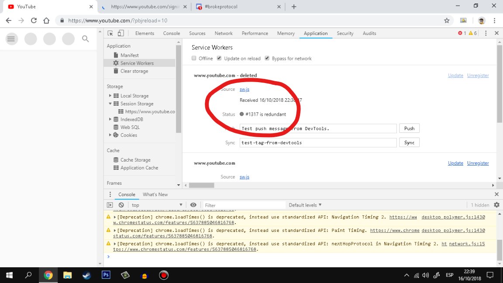Viewport: 503px width, 283px height.
Task: Clear the console with the ban icon
Action: 121,205
